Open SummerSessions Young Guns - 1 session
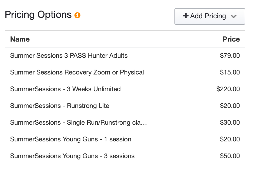The height and width of the screenshot is (170, 256). coord(71,139)
